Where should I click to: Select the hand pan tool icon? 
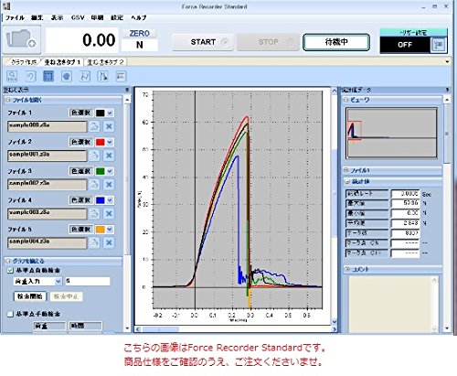pos(67,76)
